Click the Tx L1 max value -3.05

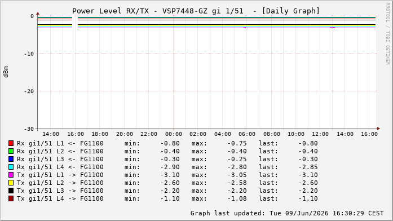click(x=237, y=175)
